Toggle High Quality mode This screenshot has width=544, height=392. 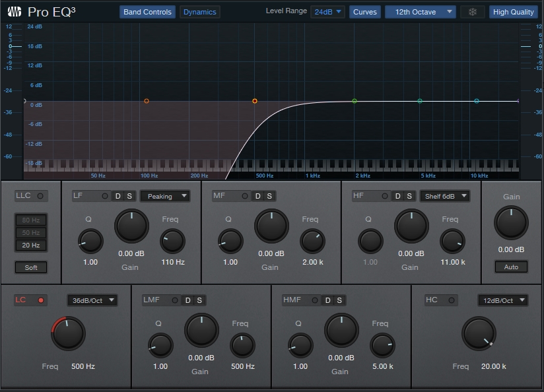(514, 12)
